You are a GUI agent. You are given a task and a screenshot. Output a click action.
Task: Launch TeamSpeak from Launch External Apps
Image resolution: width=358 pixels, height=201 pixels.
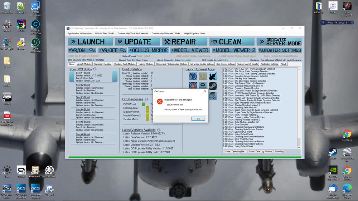click(x=193, y=77)
